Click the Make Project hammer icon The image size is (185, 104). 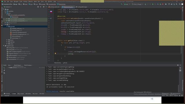(x=121, y=4)
